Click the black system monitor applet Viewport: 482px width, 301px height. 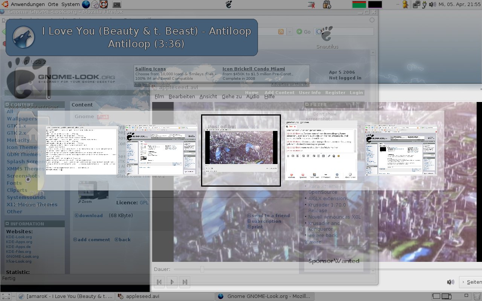(375, 5)
